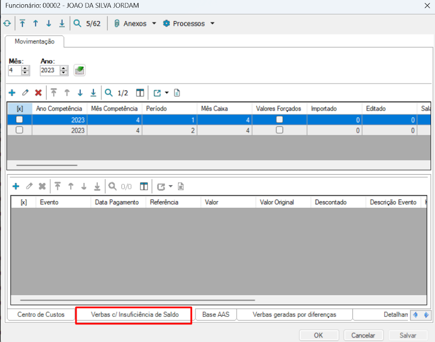Select the Movimentação tab
The height and width of the screenshot is (342, 435).
tap(34, 42)
